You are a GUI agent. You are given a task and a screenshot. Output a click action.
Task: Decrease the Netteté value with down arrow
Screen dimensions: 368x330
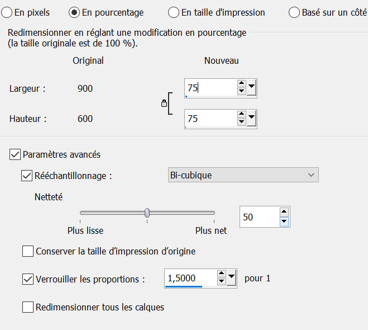284,221
